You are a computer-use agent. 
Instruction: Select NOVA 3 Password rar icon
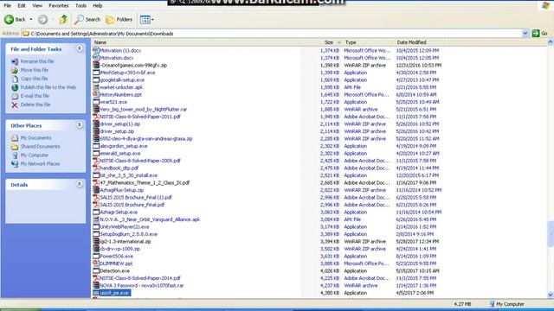click(x=96, y=286)
